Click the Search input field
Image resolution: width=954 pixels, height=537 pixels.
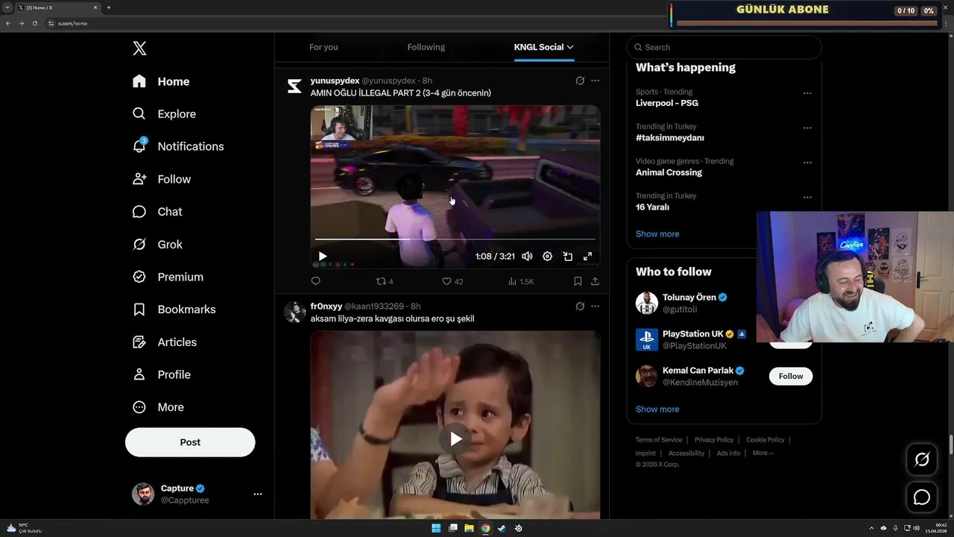tap(724, 47)
